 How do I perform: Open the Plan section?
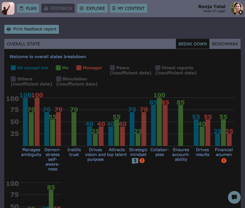[28, 8]
